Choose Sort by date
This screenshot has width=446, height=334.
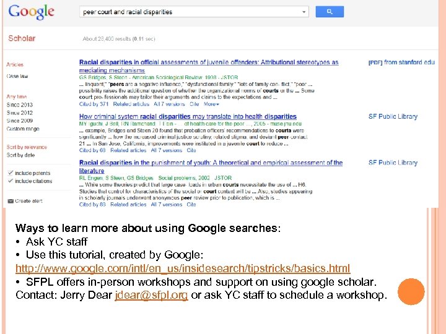(20, 155)
